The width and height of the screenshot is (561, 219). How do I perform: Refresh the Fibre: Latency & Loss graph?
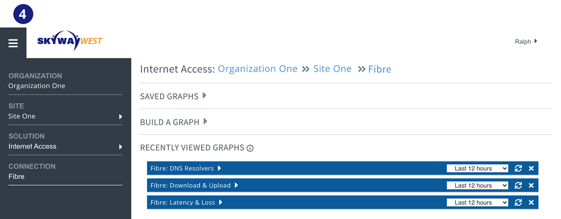coord(518,203)
